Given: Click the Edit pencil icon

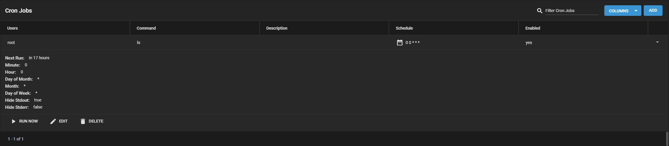Looking at the screenshot, I should tap(53, 121).
